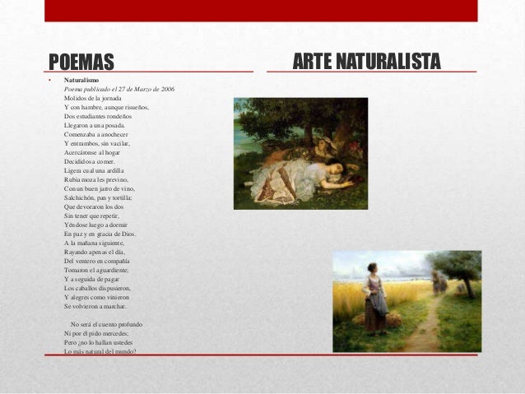Click the line 'Y entrambos, sin vacilar,'
525x394 pixels.
click(97, 143)
